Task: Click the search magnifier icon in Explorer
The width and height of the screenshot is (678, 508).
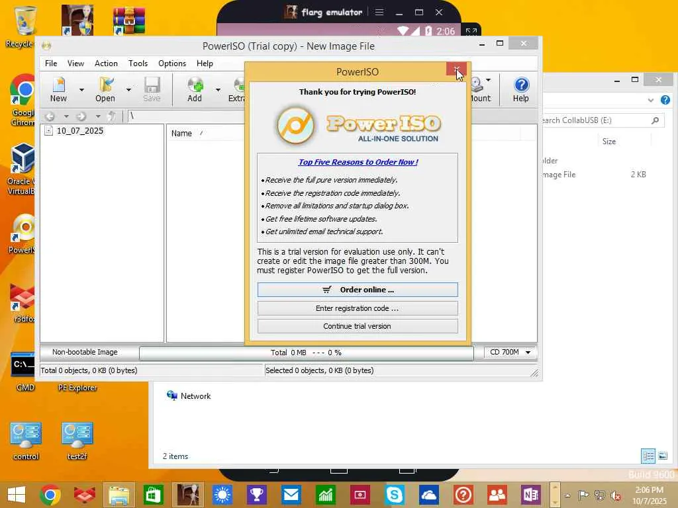Action: (655, 120)
